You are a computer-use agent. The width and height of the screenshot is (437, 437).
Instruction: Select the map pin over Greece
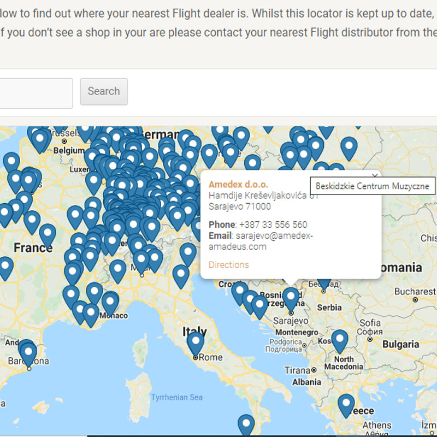click(346, 404)
